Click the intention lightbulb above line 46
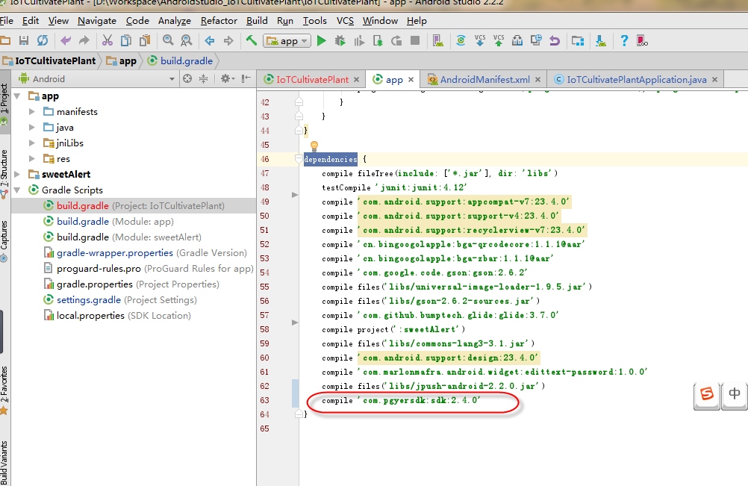Image resolution: width=748 pixels, height=486 pixels. [x=314, y=146]
